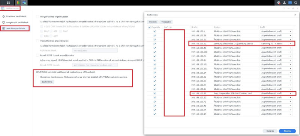Uncheck the enabled box for 192.168.100.1

(x=155, y=31)
